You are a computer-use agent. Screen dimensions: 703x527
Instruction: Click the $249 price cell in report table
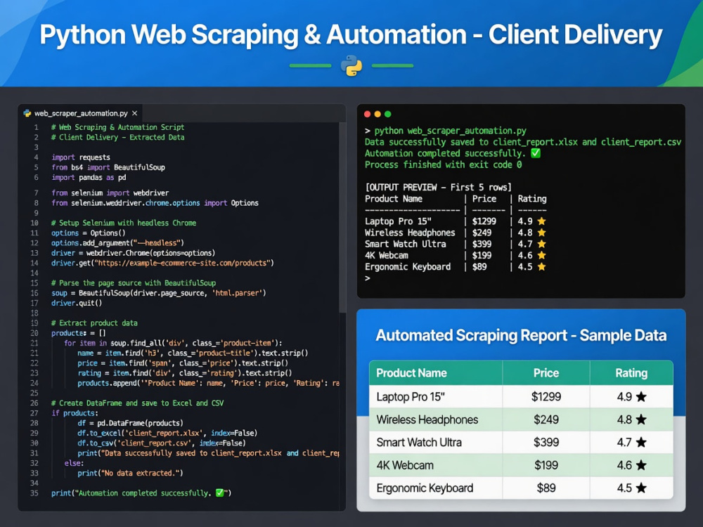pos(546,420)
